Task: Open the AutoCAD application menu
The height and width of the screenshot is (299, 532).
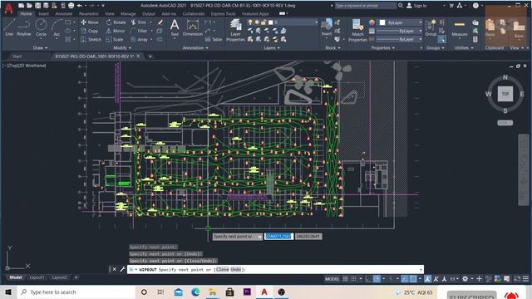Action: [x=8, y=8]
